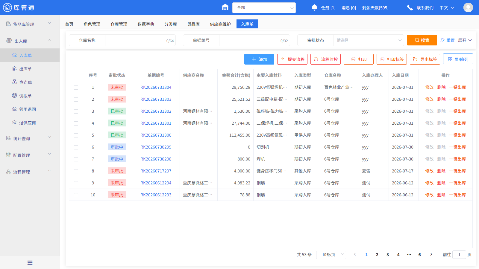
Task: Open 出库单 in the sidebar
Action: pyautogui.click(x=30, y=69)
